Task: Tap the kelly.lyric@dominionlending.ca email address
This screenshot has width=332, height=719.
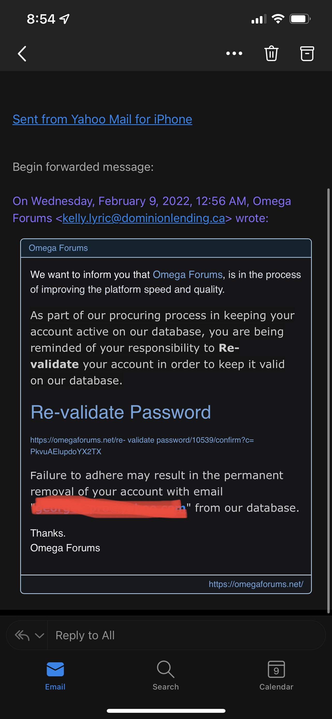Action: [144, 218]
